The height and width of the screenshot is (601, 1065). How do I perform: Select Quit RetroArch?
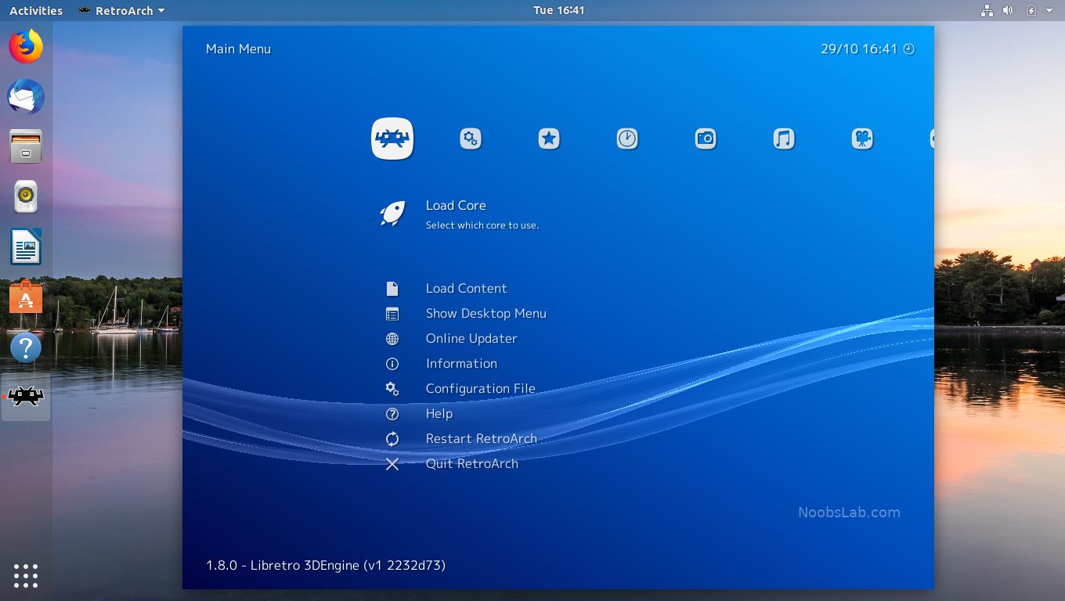[x=471, y=464]
